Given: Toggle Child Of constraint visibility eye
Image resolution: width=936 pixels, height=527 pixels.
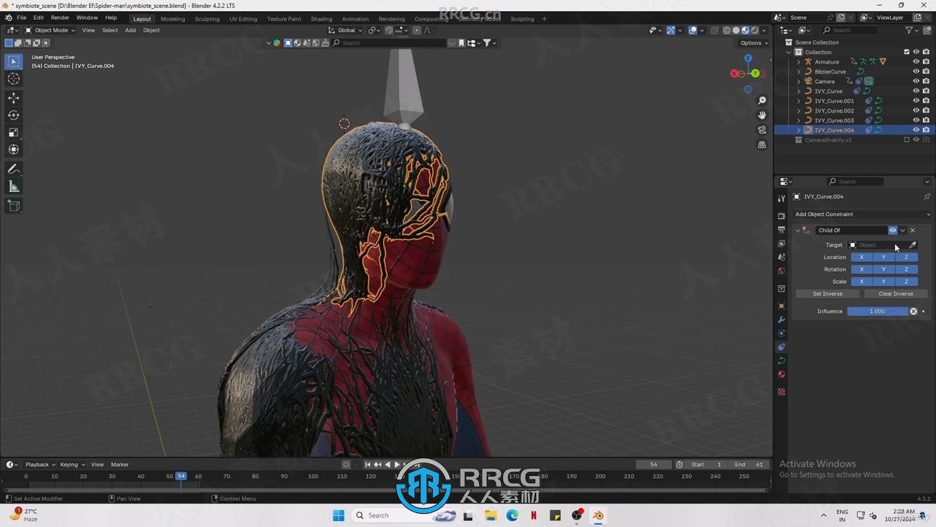Looking at the screenshot, I should [x=892, y=231].
